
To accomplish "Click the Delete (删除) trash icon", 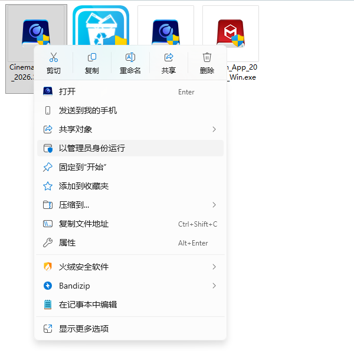I will (x=207, y=57).
